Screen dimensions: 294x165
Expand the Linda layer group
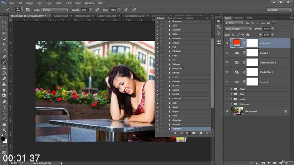pyautogui.click(x=232, y=99)
